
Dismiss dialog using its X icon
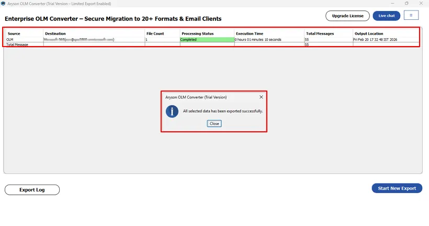(261, 97)
